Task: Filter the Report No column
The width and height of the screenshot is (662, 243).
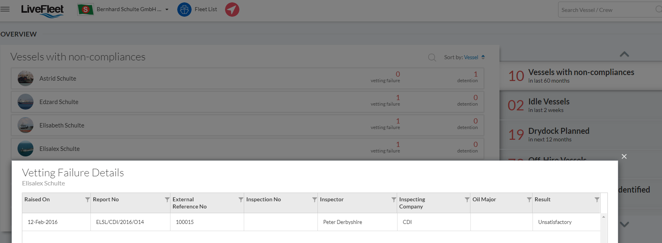Action: click(x=167, y=200)
